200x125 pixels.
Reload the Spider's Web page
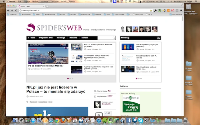pos(16,10)
